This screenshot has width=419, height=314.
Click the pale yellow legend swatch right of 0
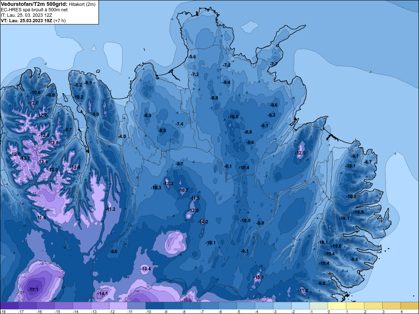[337, 306]
